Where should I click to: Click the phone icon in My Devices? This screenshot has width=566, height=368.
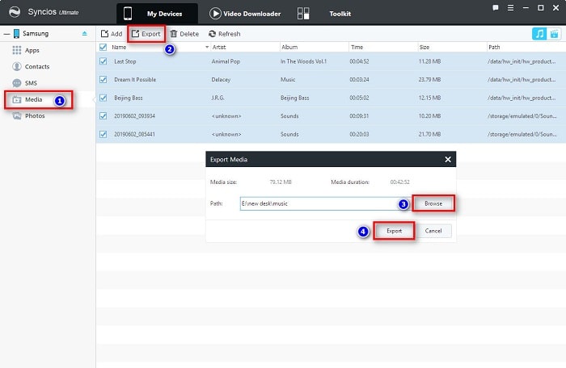(x=128, y=14)
